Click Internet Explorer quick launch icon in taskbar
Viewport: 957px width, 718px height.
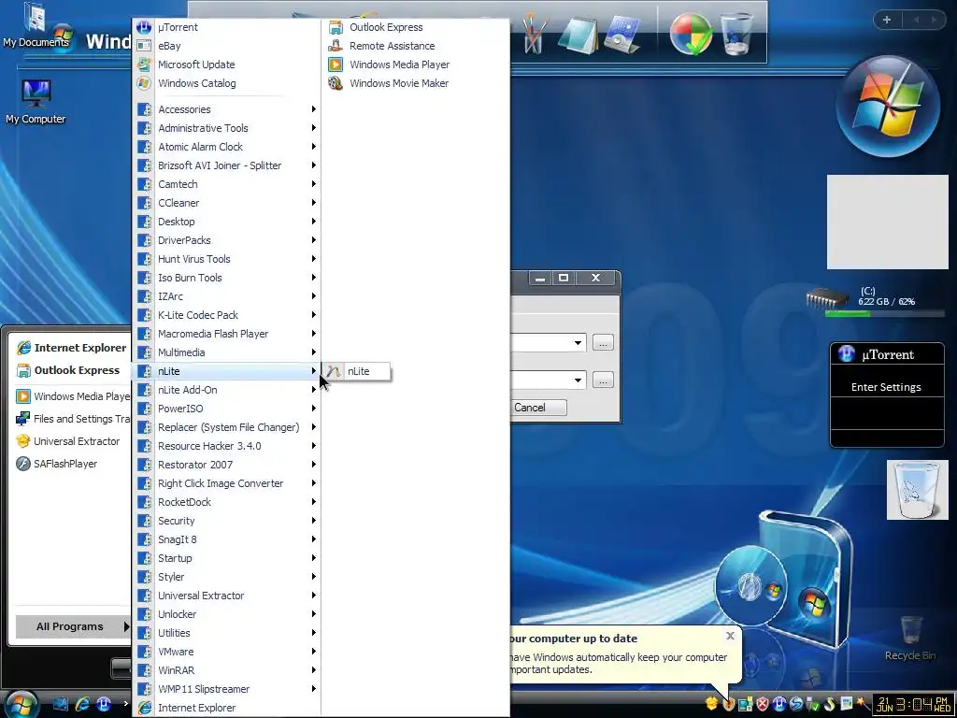[82, 703]
